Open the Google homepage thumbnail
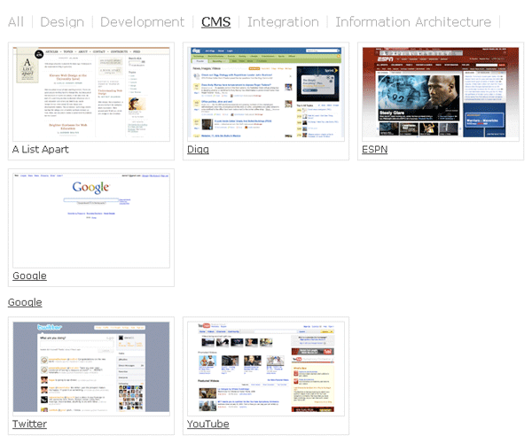This screenshot has width=532, height=443. (91, 221)
